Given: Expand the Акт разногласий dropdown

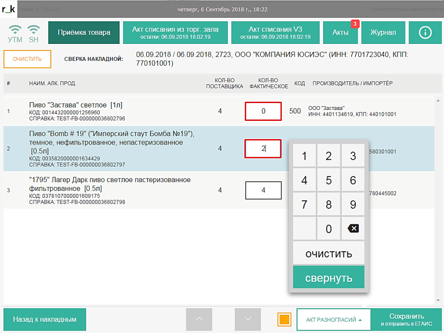Looking at the screenshot, I should tap(333, 320).
